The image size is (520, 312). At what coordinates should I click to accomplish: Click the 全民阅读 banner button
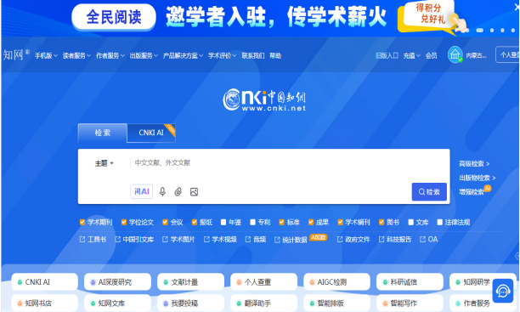[114, 17]
